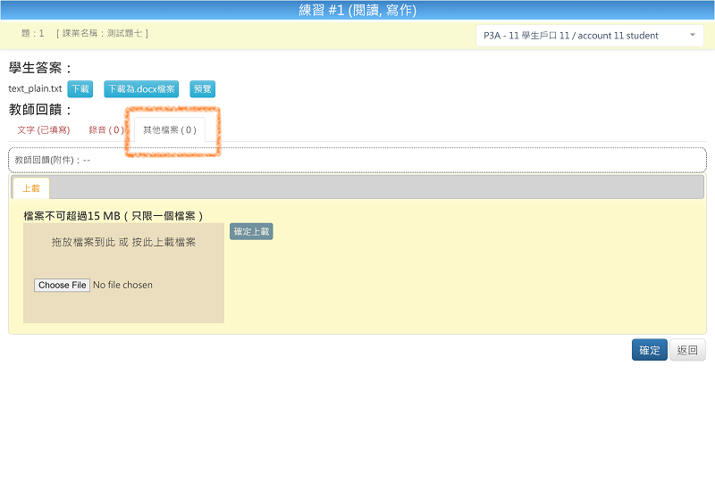Click the 練習 #1 (閱讀, 寫作) title bar

[x=357, y=11]
